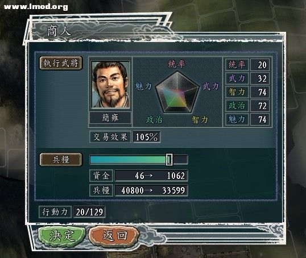This screenshot has height=258, width=306.
Task: Select the 武力 value 32 box
Action: pos(260,78)
